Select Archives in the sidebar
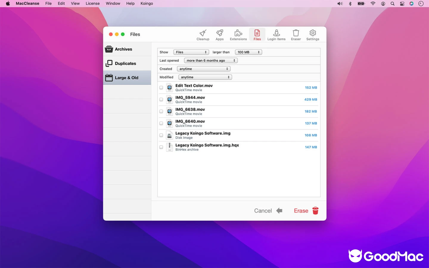The image size is (429, 268). (124, 49)
